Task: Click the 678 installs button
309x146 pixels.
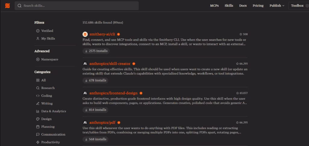Action: pos(95,80)
